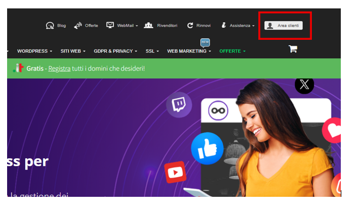Open the Blog link
Screen dimensions: 343x199
click(x=62, y=26)
